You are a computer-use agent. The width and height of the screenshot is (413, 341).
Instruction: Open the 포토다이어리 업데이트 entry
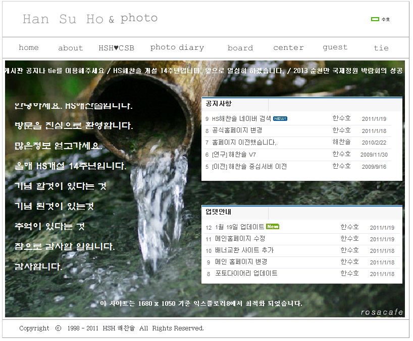[x=246, y=274]
